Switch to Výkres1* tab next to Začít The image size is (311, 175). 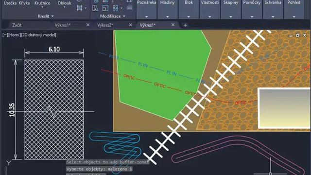[x=63, y=25]
